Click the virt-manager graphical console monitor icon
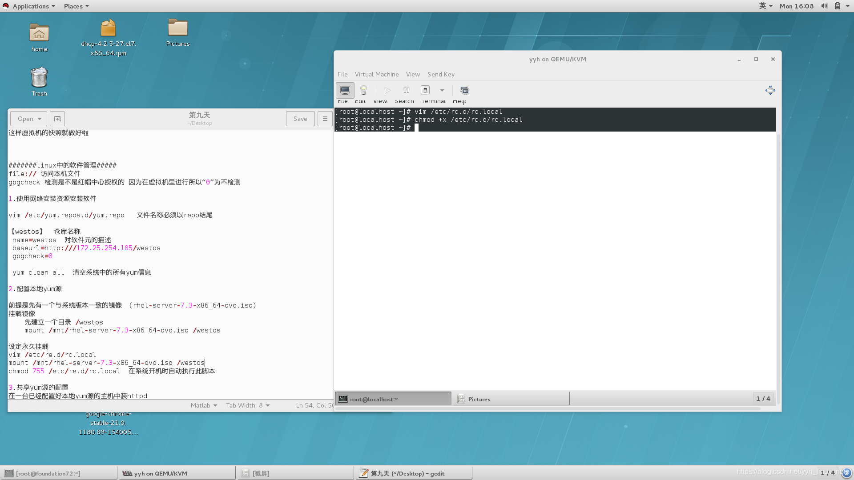 coord(345,90)
